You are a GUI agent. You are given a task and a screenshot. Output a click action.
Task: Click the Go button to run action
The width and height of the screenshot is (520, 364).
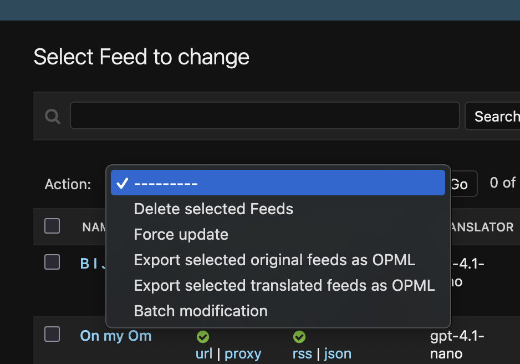pyautogui.click(x=460, y=184)
